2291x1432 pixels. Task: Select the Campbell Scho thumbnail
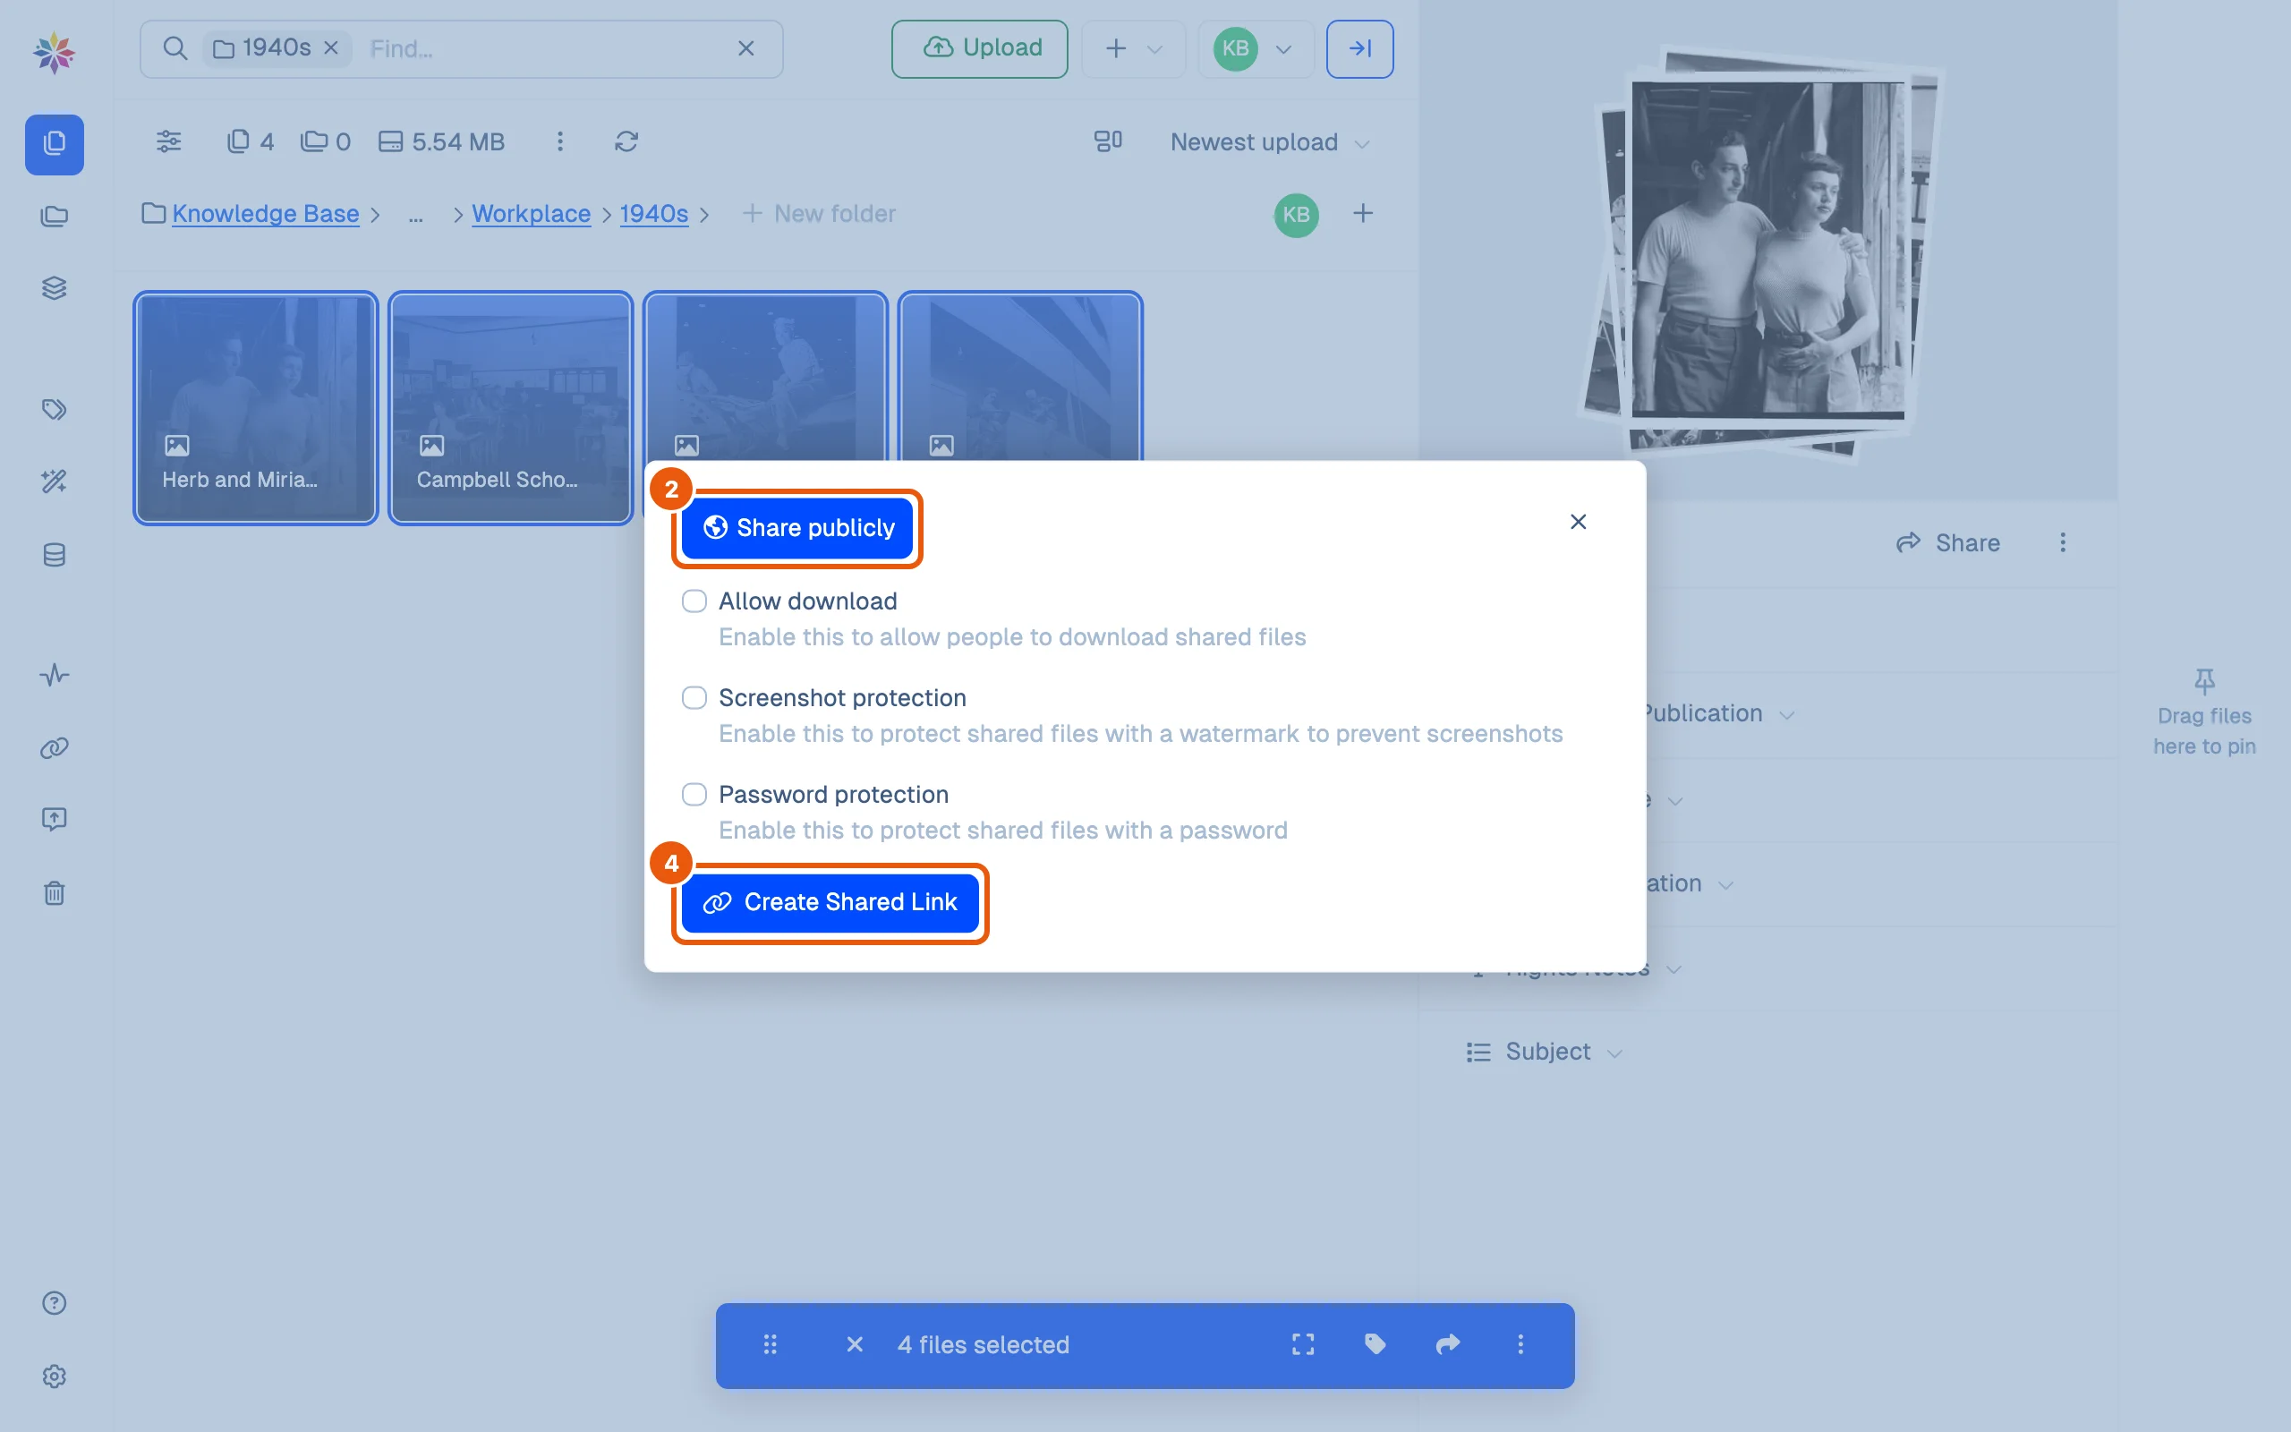pos(510,408)
